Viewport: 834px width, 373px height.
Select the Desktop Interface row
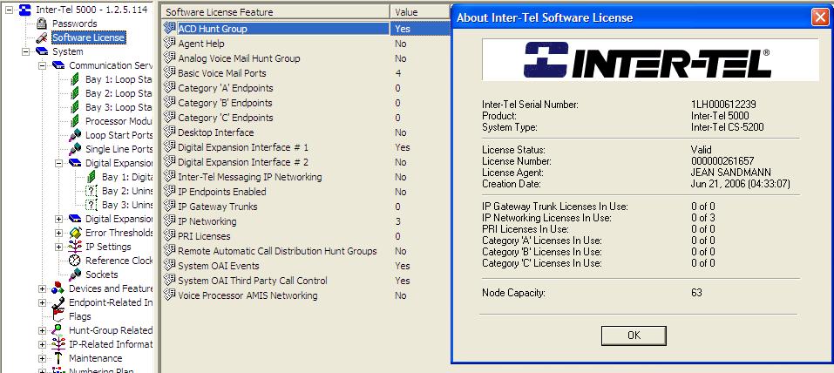pos(306,132)
